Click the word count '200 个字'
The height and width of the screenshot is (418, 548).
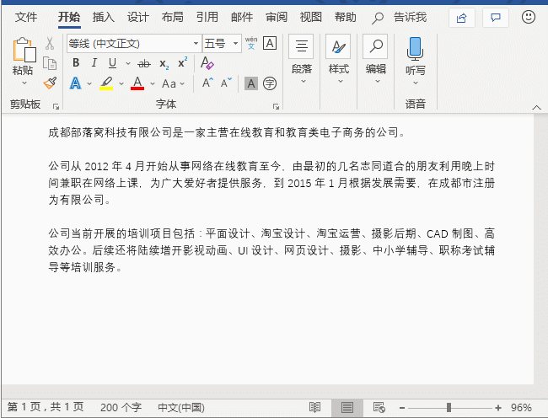click(121, 407)
